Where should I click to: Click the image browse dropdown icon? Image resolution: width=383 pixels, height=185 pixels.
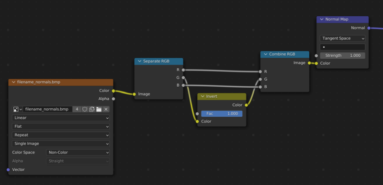(17, 109)
